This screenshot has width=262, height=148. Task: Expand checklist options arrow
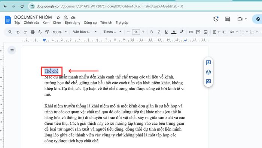(x=237, y=32)
